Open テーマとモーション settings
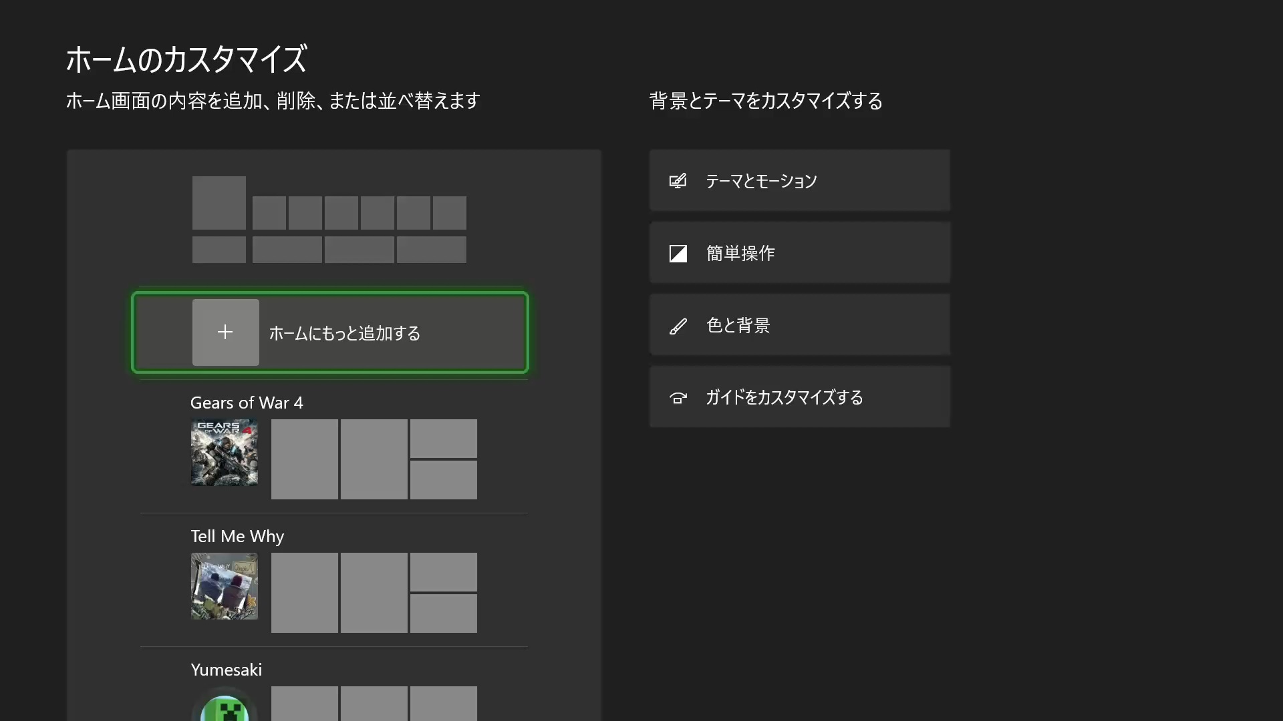Screen dimensions: 1283x721 (761, 181)
